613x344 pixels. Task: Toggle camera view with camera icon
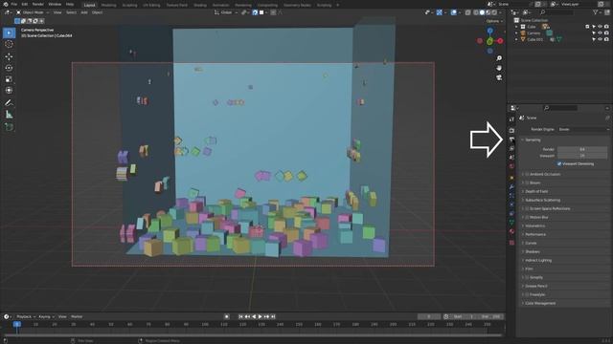pyautogui.click(x=499, y=77)
